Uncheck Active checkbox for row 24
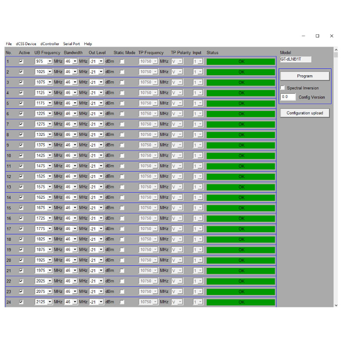The height and width of the screenshot is (344, 344). pos(21,302)
